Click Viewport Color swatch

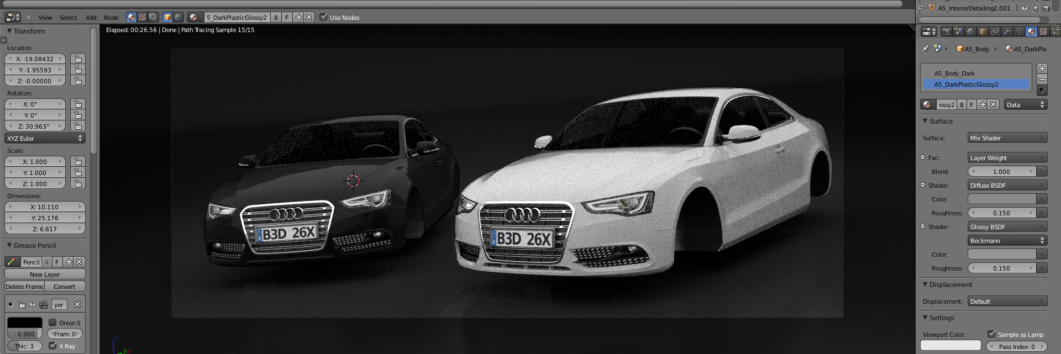click(950, 346)
